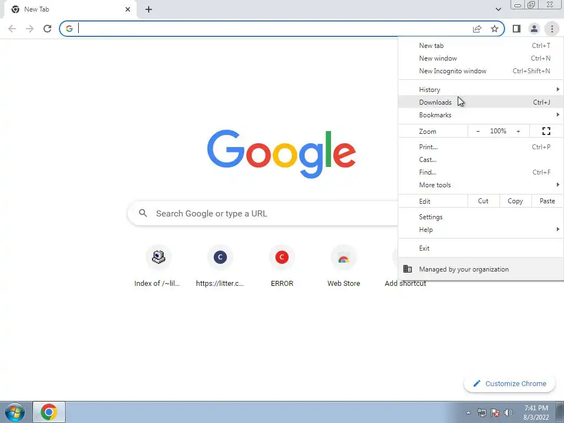Open the Windows Start button
Viewport: 564px width, 423px height.
pyautogui.click(x=14, y=412)
